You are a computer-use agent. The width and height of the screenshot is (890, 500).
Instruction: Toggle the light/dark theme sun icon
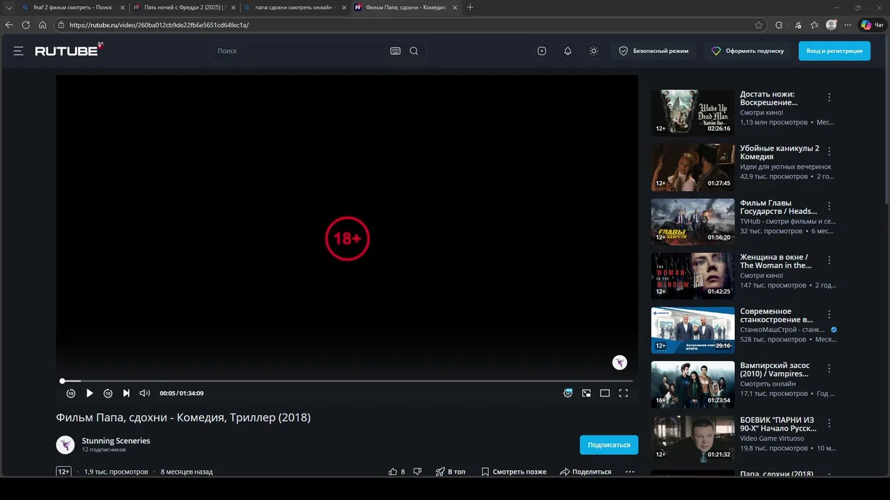click(x=593, y=51)
